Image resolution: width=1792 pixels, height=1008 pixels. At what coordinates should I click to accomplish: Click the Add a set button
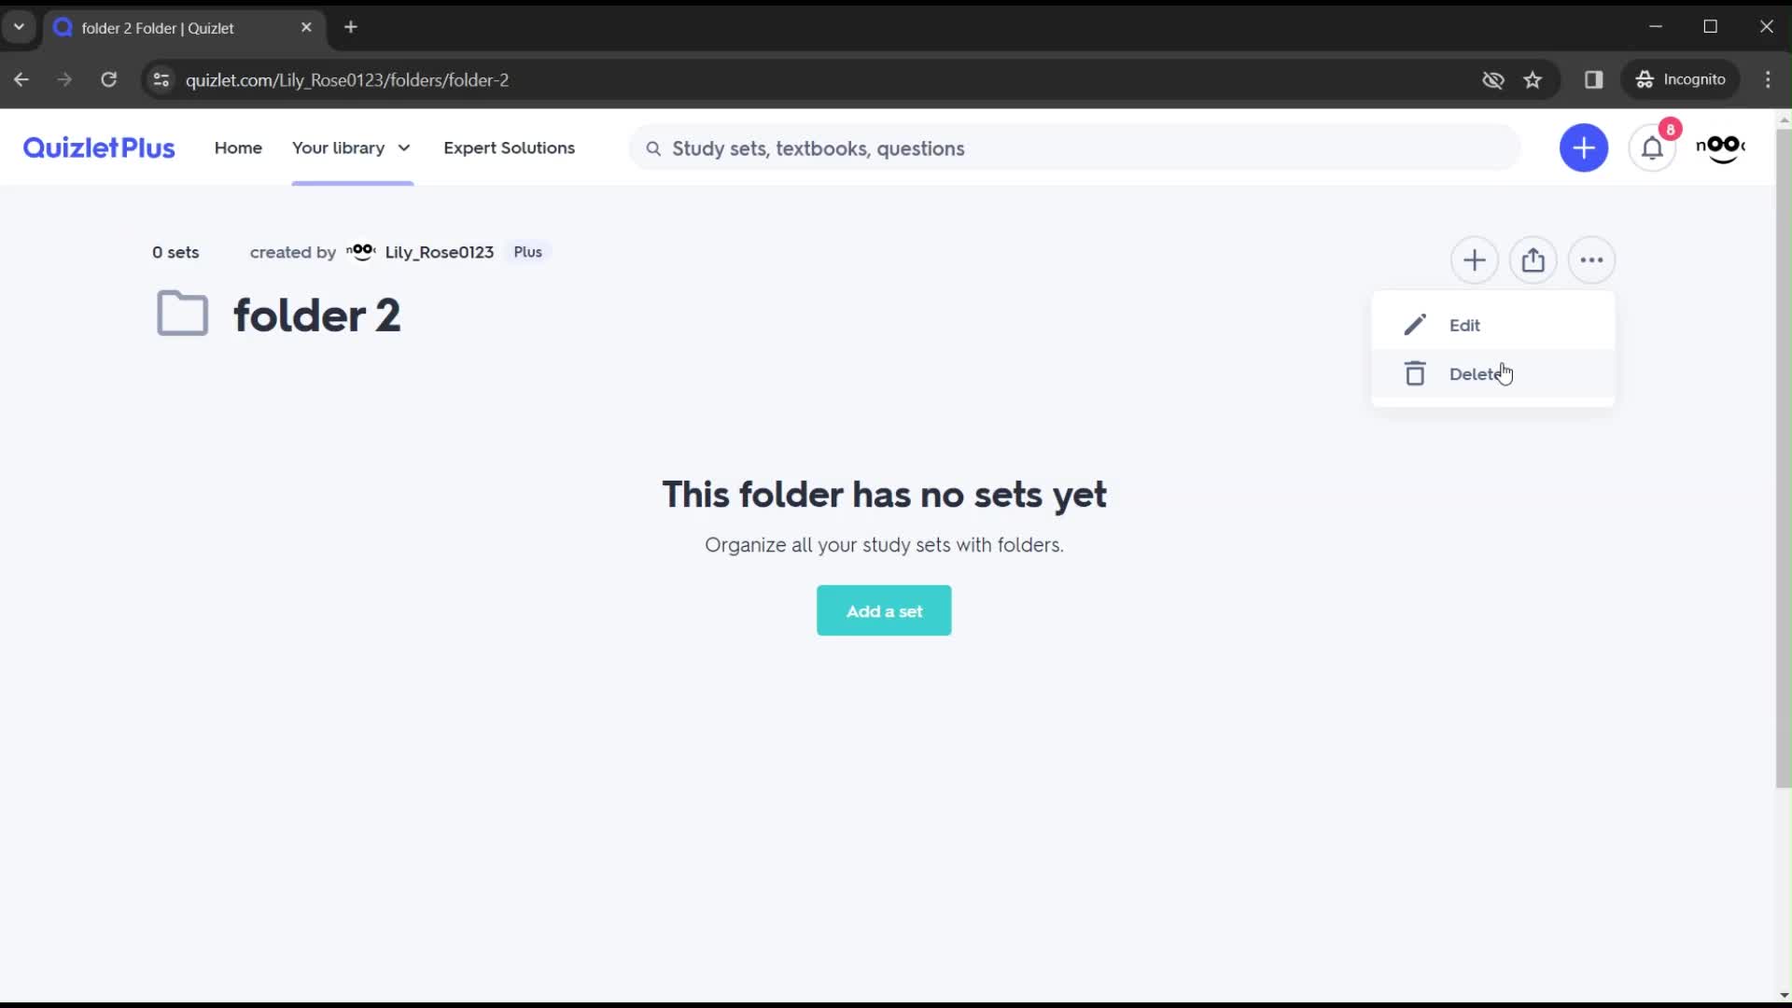click(x=884, y=610)
